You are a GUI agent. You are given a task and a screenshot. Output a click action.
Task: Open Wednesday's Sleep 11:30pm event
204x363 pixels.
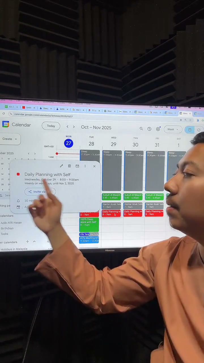(x=112, y=170)
